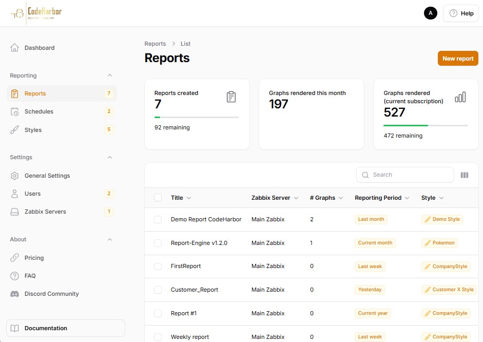Click the Help button label

[467, 13]
